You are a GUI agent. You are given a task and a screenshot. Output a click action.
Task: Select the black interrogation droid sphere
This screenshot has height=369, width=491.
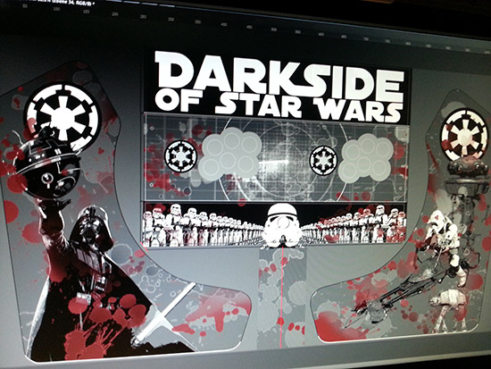47,166
